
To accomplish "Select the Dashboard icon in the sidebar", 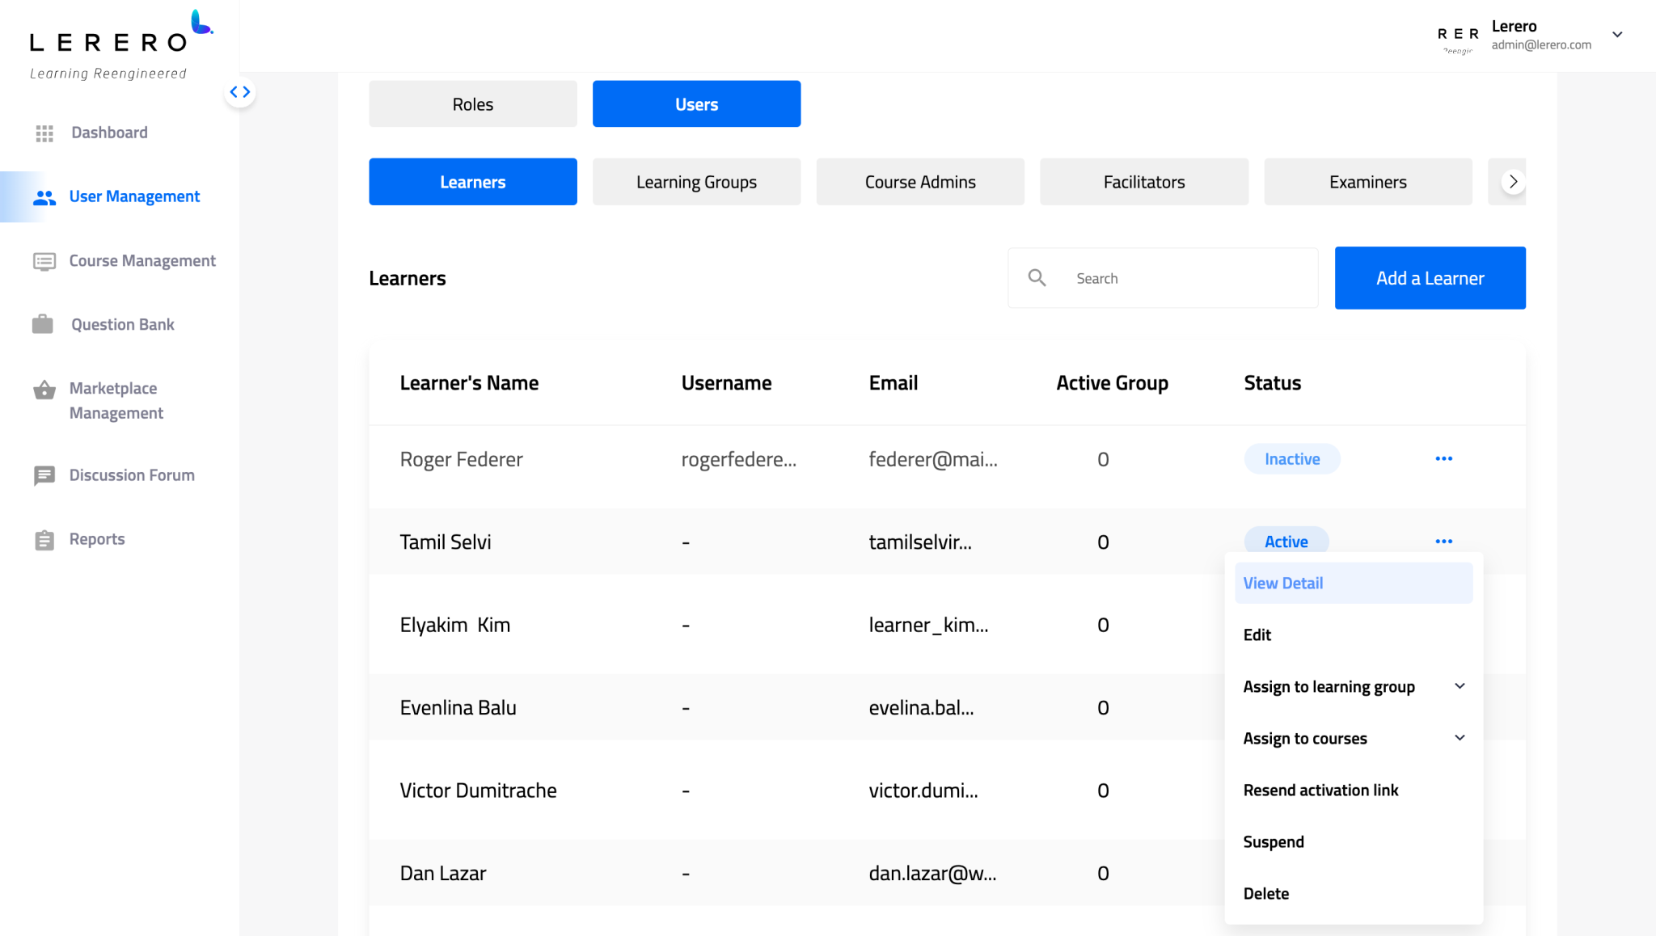I will pyautogui.click(x=44, y=133).
